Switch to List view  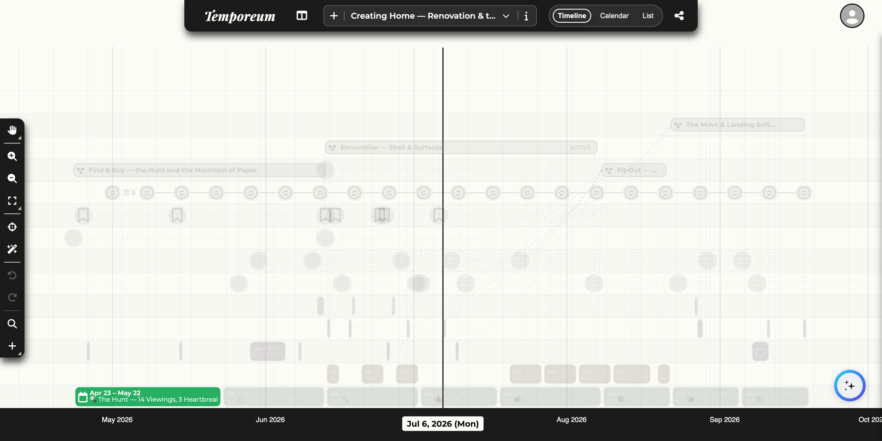click(648, 16)
